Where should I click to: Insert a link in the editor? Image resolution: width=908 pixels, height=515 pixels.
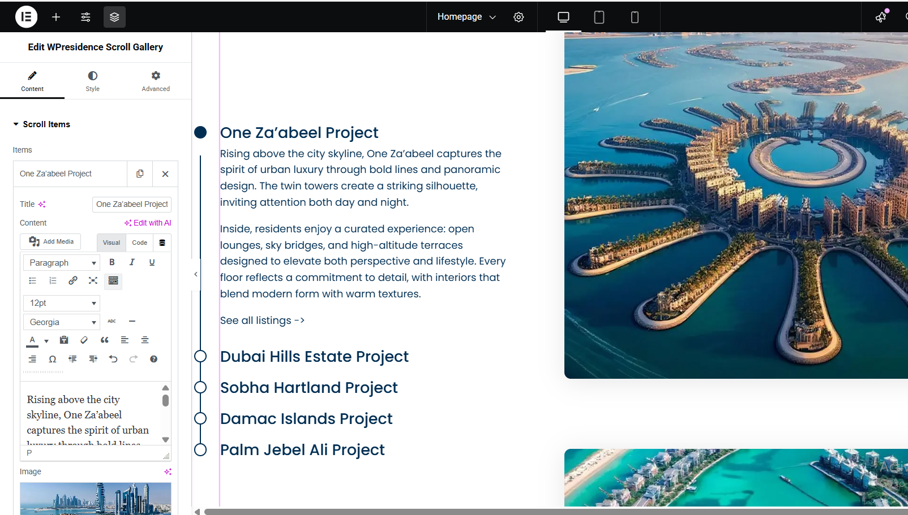73,280
